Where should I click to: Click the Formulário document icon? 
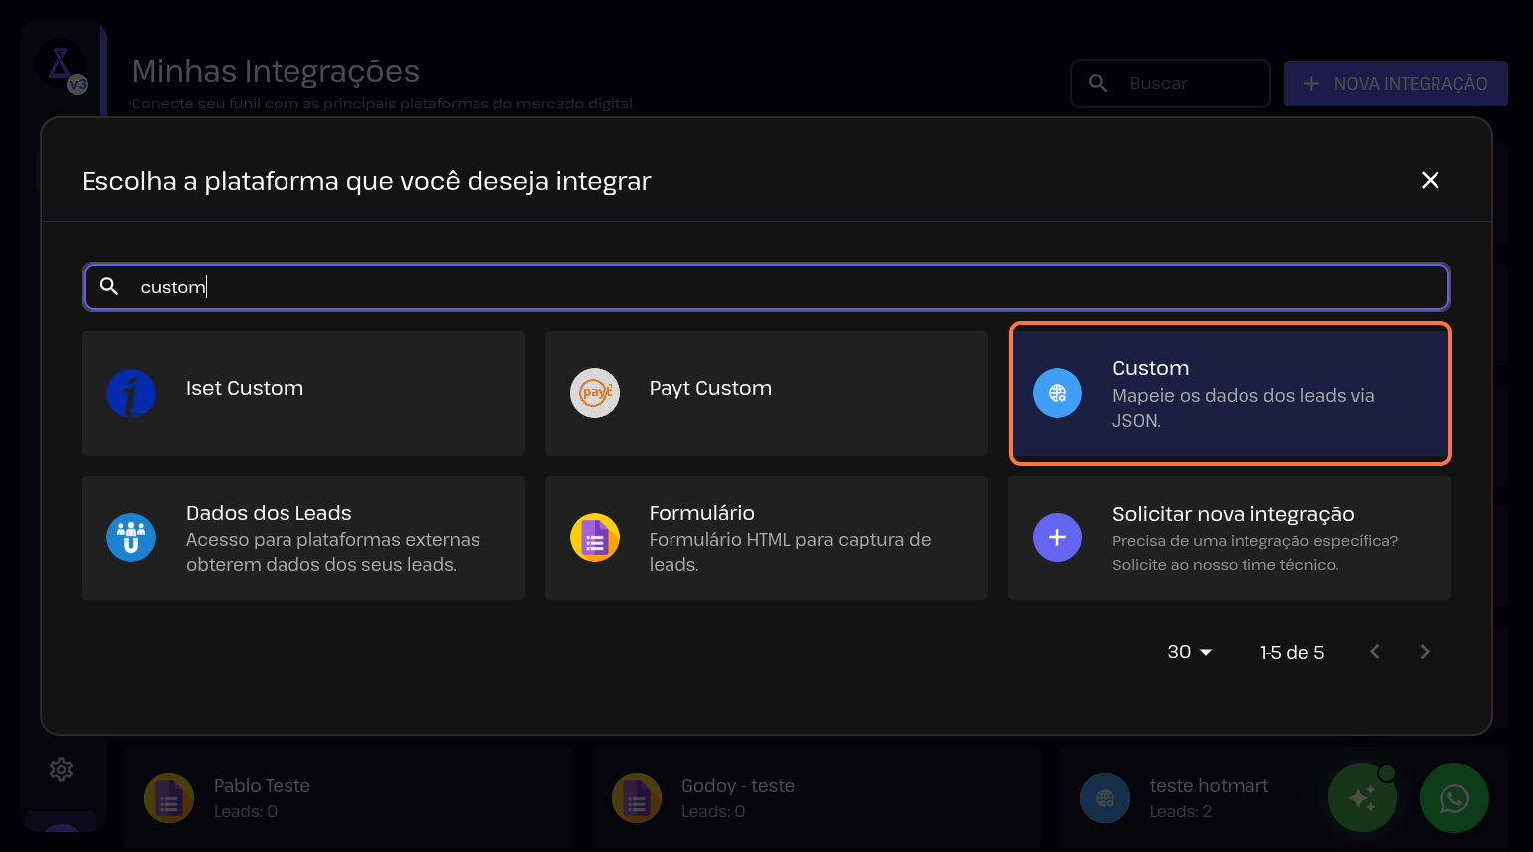(x=595, y=537)
